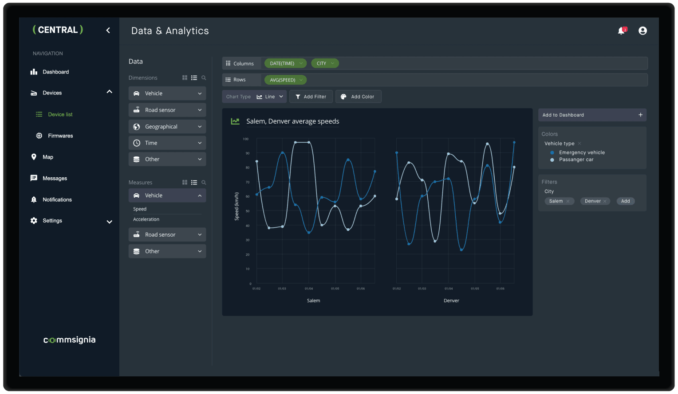Click the notification bell icon

[x=621, y=31]
